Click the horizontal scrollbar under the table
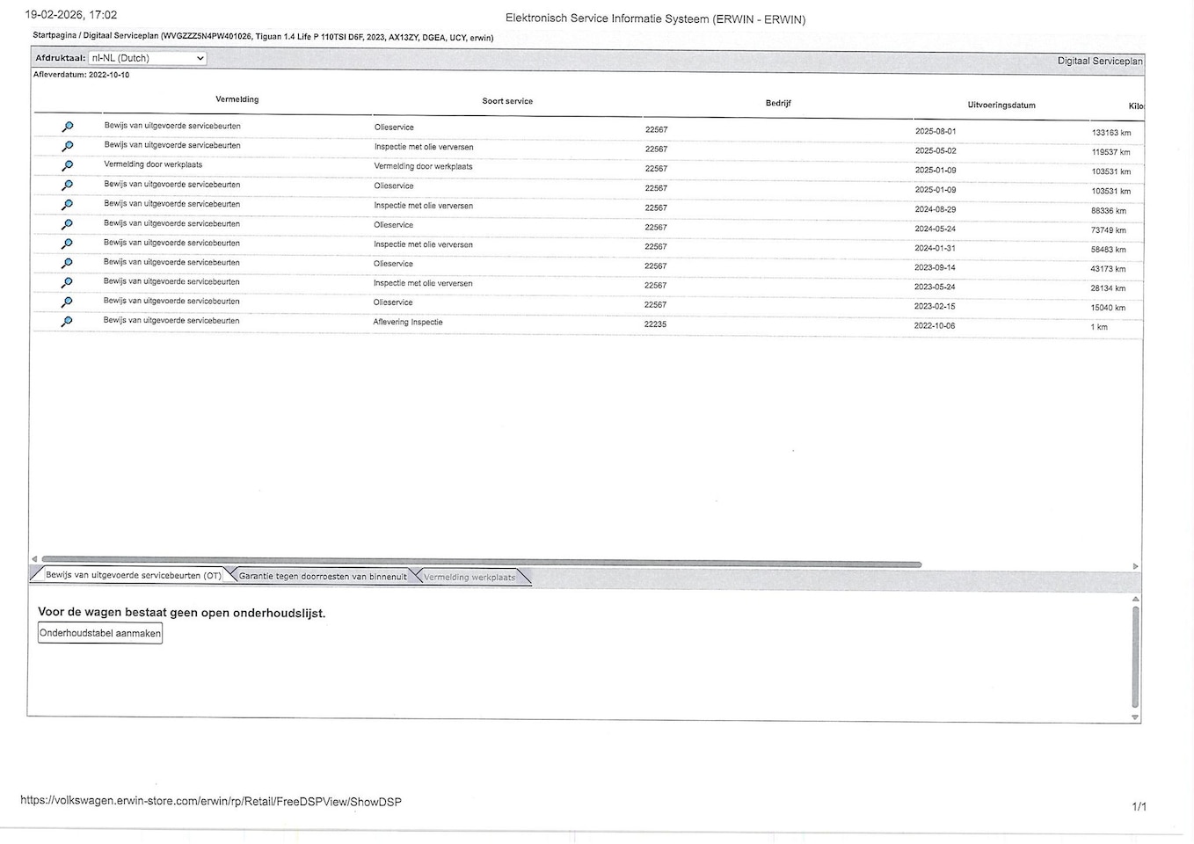This screenshot has height=844, width=1194. (480, 563)
